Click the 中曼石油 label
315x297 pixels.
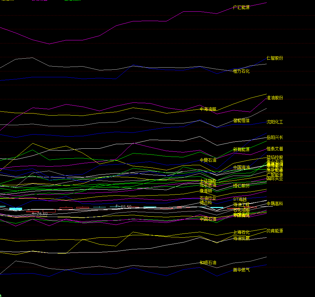(208, 160)
